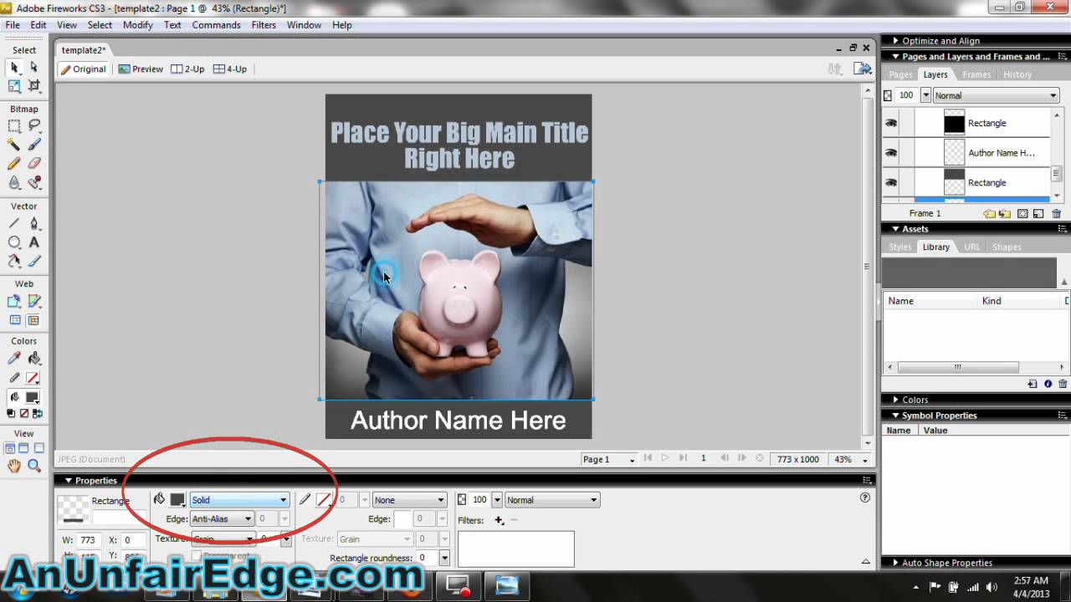Select the Rectangle Hotspot tool
The height and width of the screenshot is (602, 1071).
[14, 301]
